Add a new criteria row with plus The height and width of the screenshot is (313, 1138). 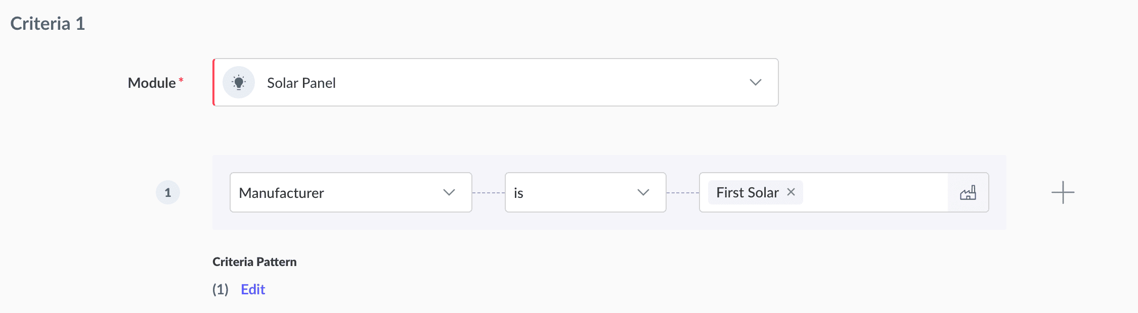(1063, 192)
